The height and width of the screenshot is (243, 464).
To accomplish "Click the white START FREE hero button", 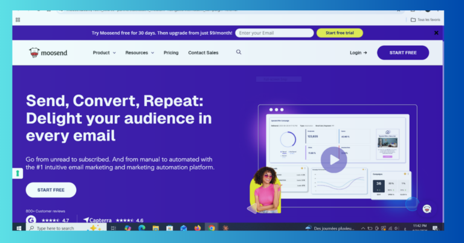I will click(x=51, y=190).
